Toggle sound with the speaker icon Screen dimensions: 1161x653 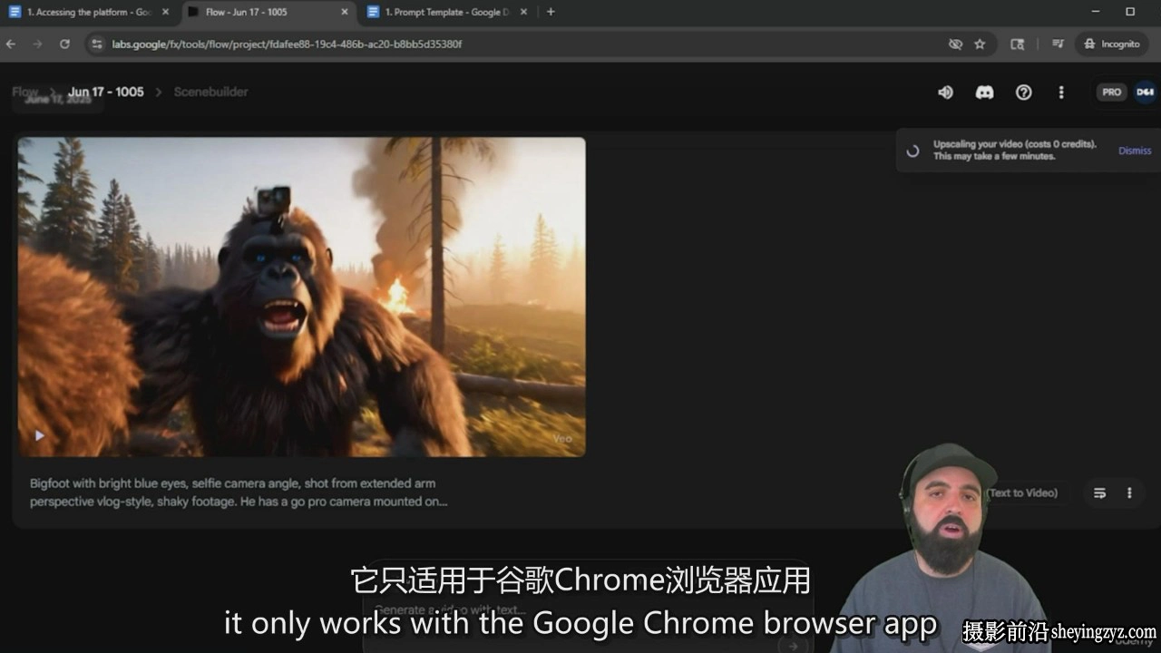(x=945, y=93)
